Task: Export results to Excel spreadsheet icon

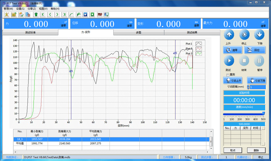Action: [92, 14]
